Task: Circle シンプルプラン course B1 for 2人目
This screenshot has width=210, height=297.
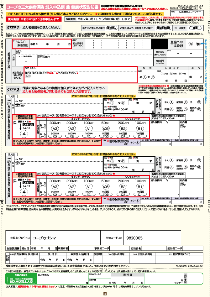Action: point(140,187)
